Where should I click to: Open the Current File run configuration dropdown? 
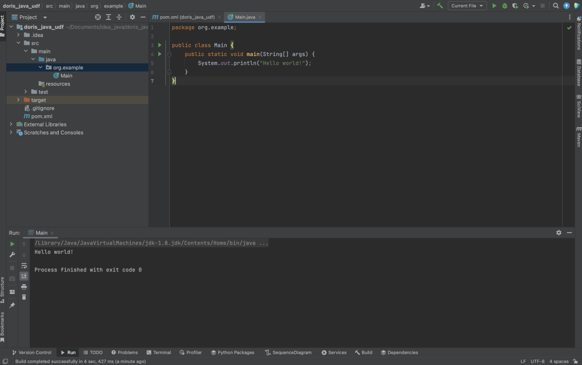point(467,6)
